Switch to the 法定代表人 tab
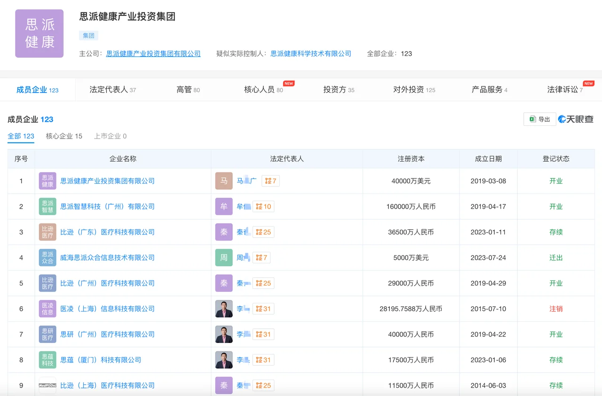Image resolution: width=602 pixels, height=396 pixels. 113,90
